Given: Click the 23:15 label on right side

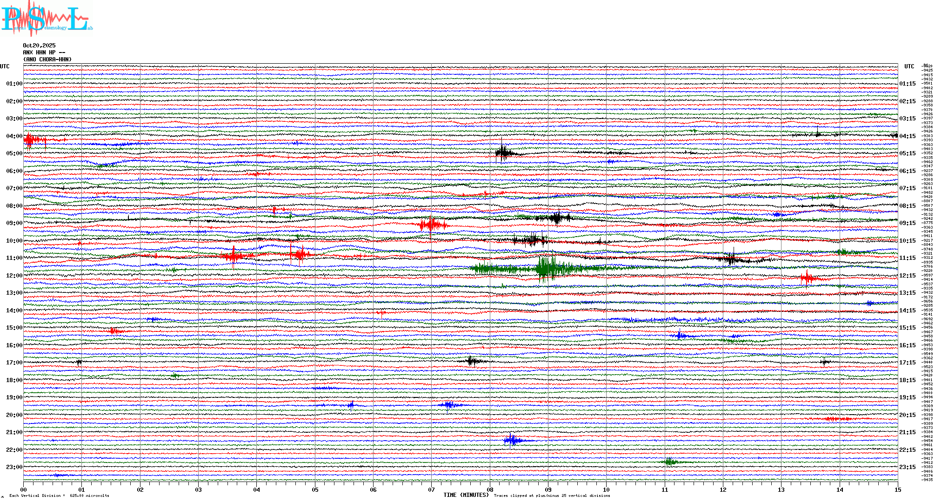Looking at the screenshot, I should coord(907,467).
